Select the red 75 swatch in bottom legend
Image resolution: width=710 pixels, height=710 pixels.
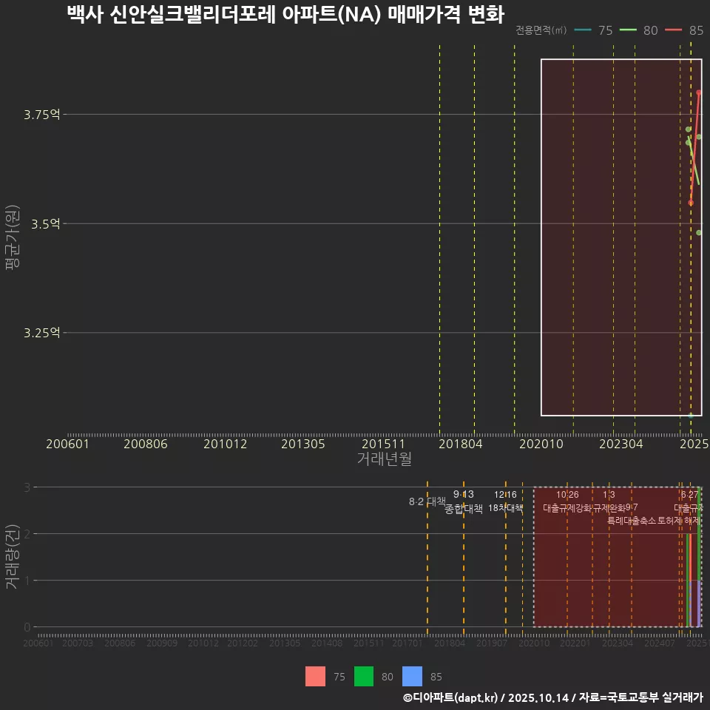(315, 677)
